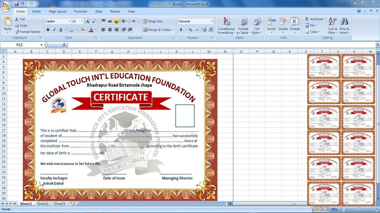This screenshot has height=213, width=380.
Task: Click the Cut scissors command
Action: (x=20, y=19)
